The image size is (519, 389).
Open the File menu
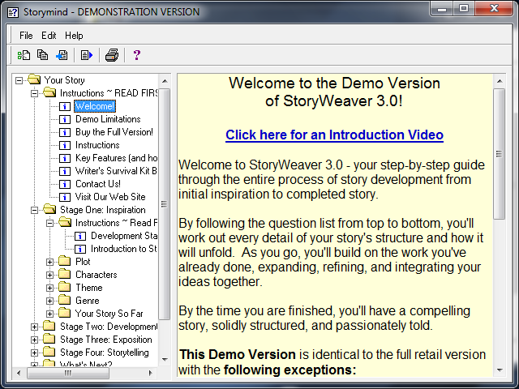tap(26, 36)
